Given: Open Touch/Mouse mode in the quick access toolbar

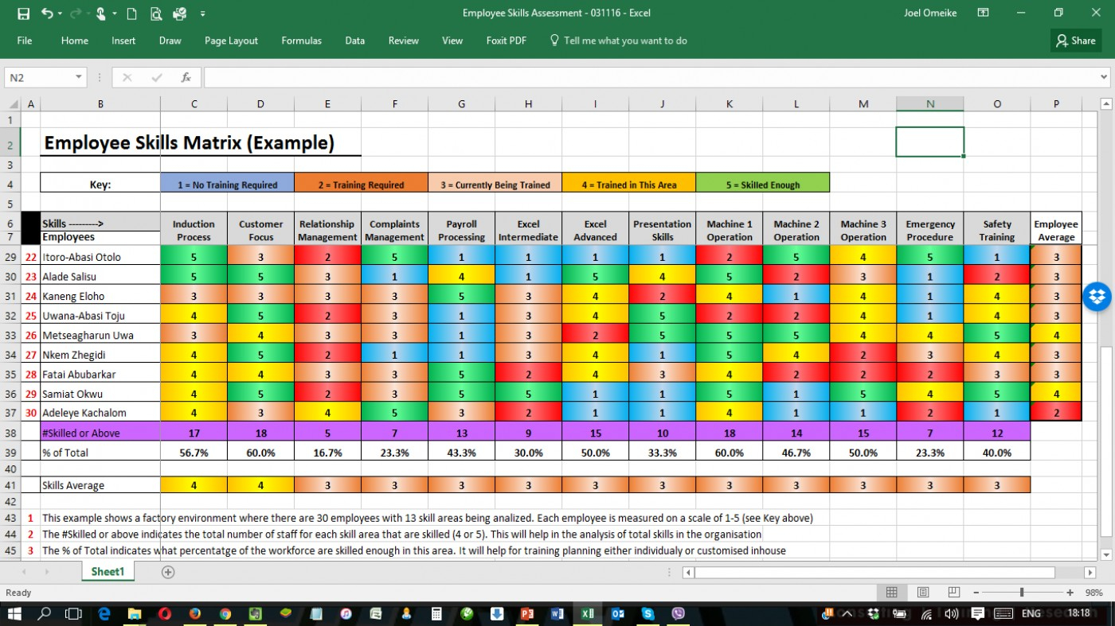Looking at the screenshot, I should coord(100,14).
